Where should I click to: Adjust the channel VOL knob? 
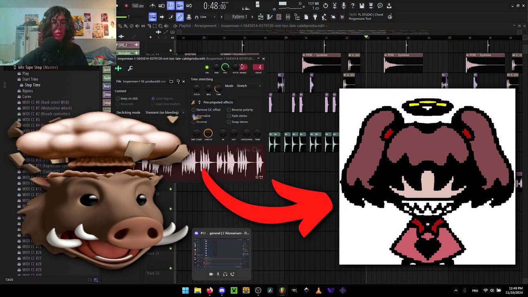point(225,67)
